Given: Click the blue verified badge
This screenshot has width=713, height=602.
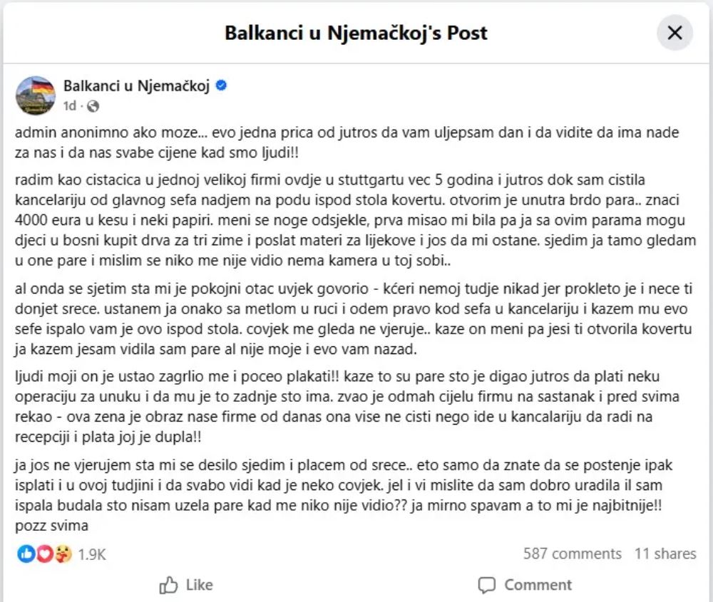Looking at the screenshot, I should tap(221, 86).
